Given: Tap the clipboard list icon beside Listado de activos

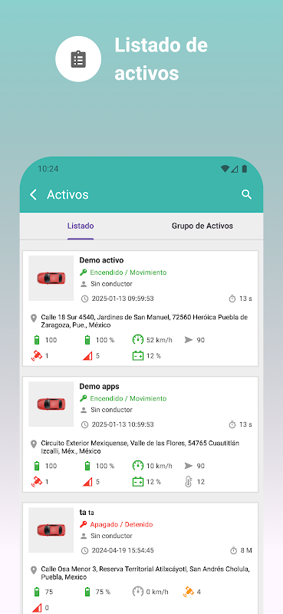Looking at the screenshot, I should [x=78, y=59].
